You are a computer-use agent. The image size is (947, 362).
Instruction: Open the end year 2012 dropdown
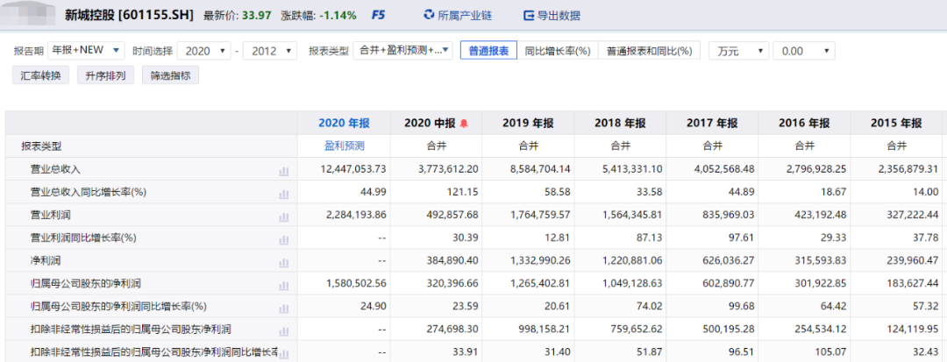pyautogui.click(x=270, y=51)
